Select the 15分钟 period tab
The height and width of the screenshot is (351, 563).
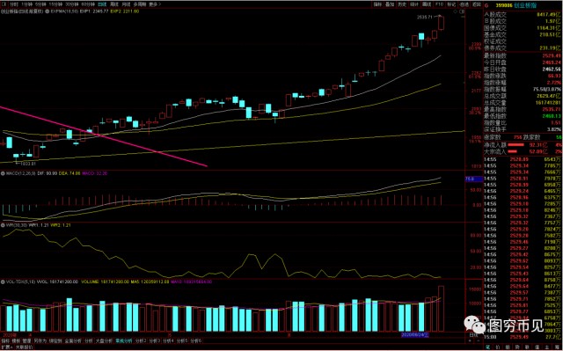[55, 4]
